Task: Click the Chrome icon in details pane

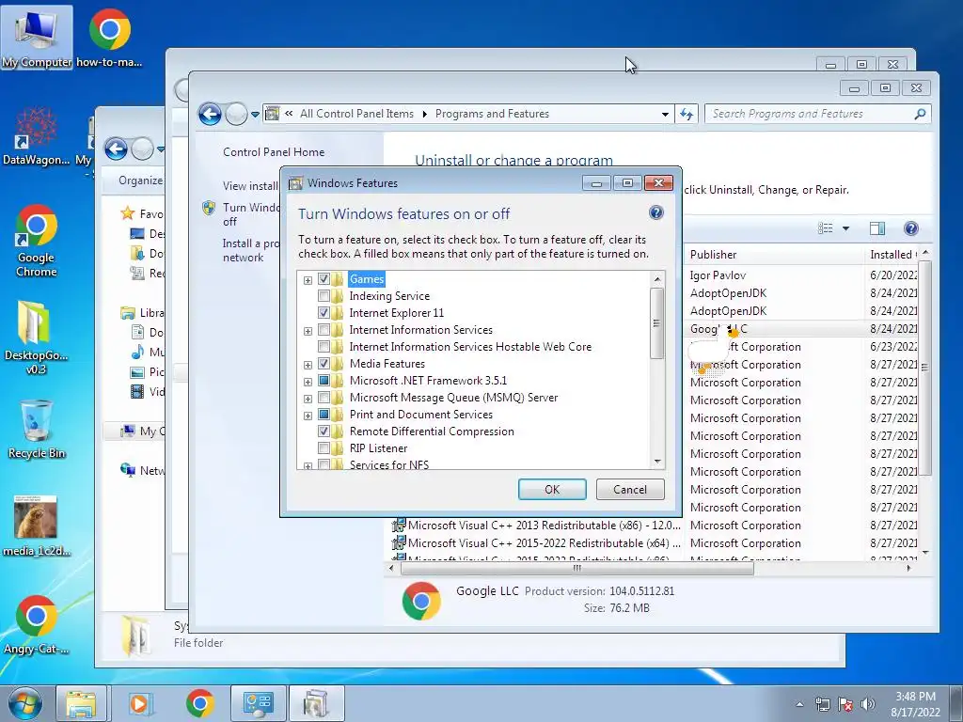Action: click(421, 601)
